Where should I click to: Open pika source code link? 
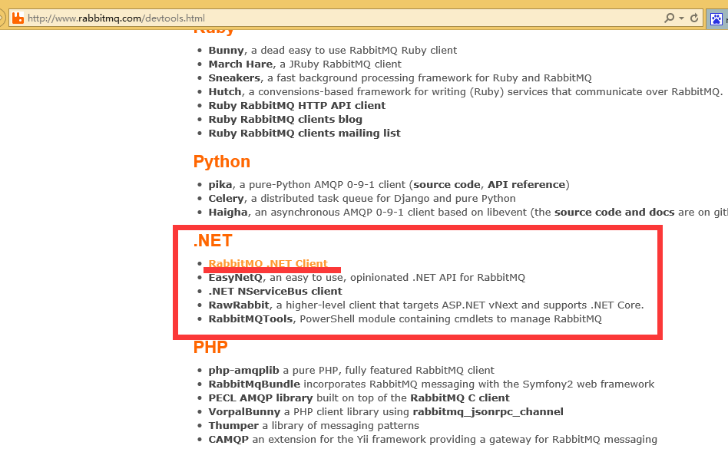[447, 185]
